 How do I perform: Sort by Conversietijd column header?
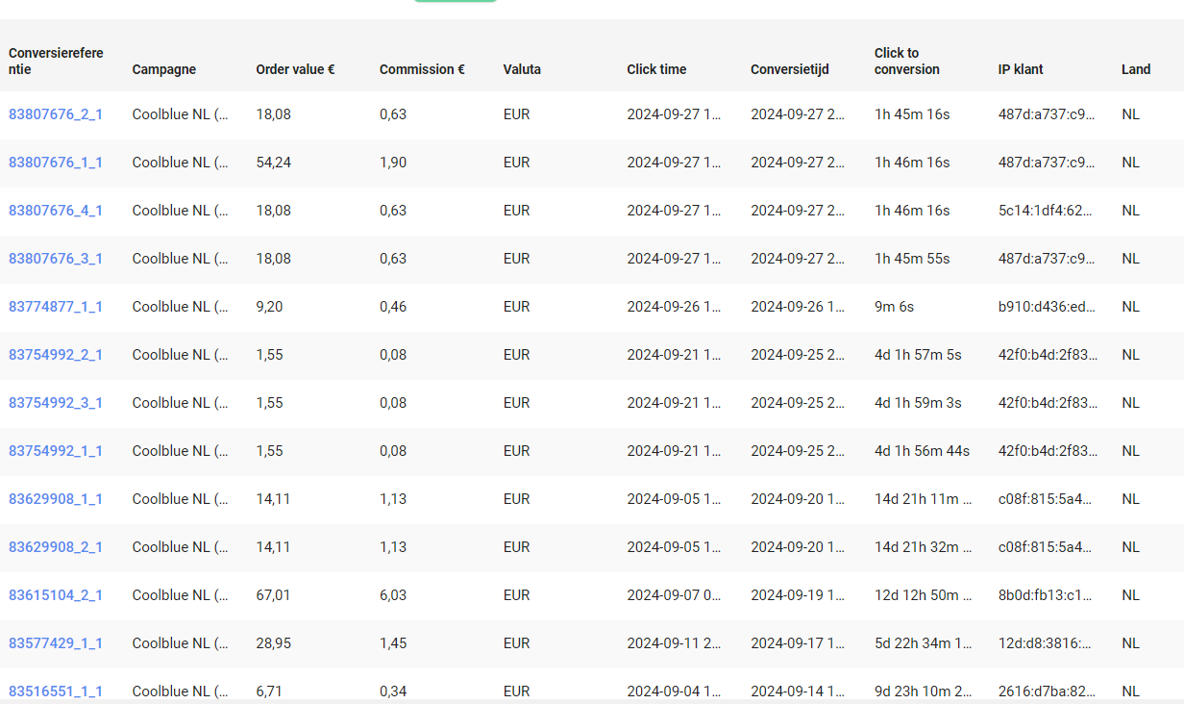click(x=790, y=69)
